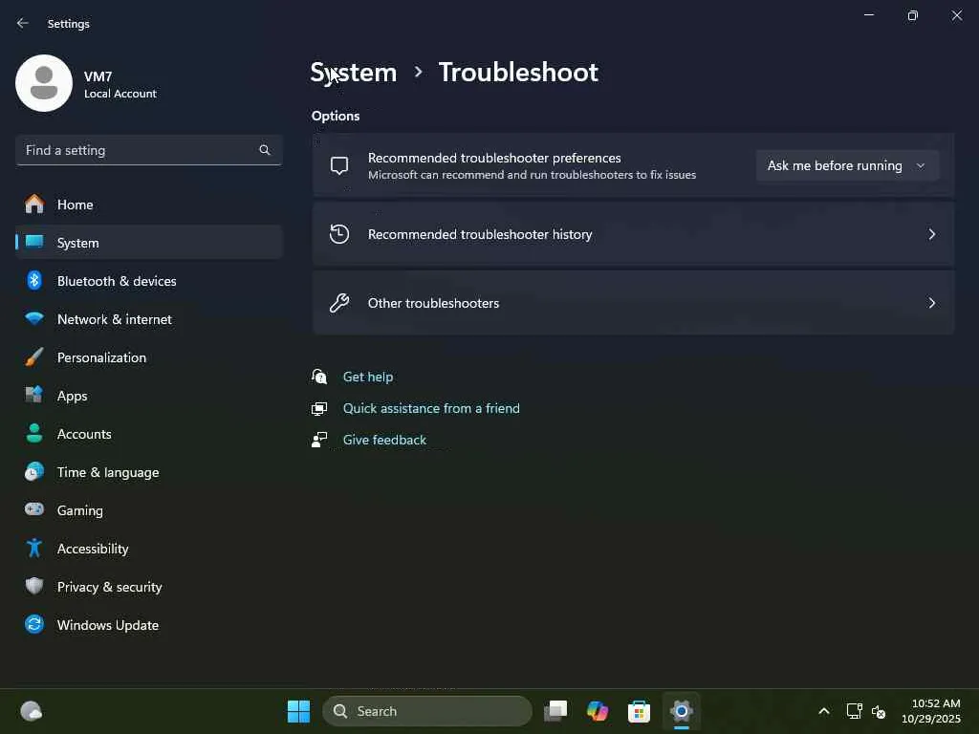Screen dimensions: 979x734
Task: Click the System monitor icon in sidebar
Action: click(34, 242)
